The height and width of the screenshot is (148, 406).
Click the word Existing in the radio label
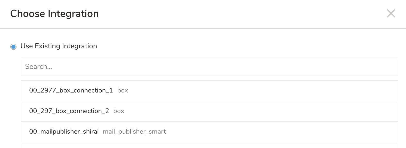click(47, 46)
